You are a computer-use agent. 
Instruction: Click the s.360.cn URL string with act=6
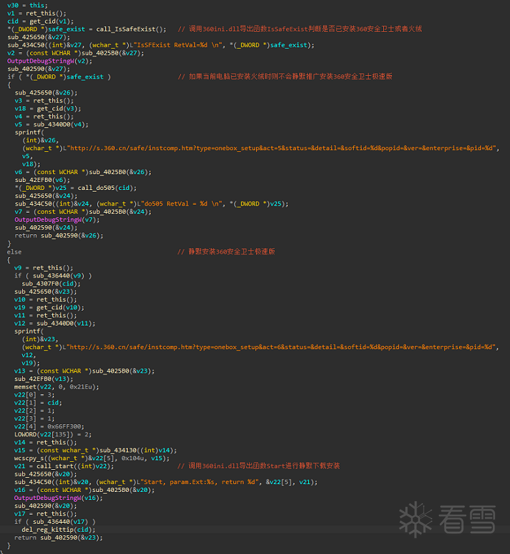coord(261,347)
